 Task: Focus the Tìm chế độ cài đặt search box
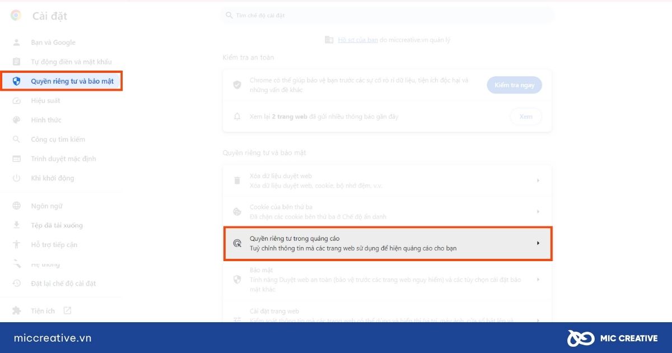(388, 16)
